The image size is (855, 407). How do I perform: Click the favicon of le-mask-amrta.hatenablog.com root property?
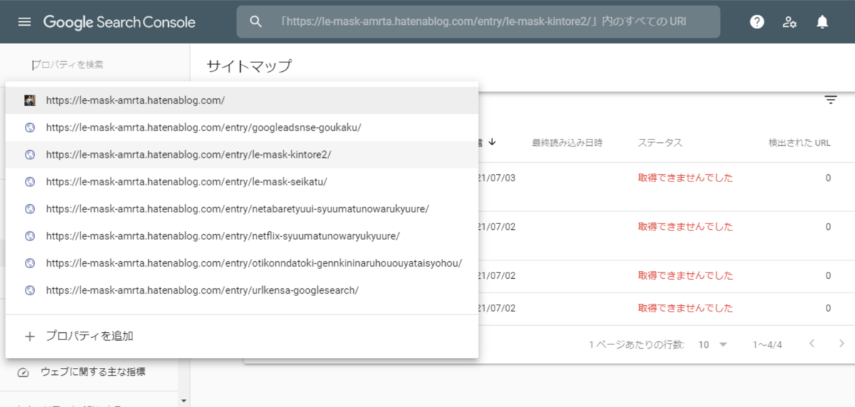(x=30, y=100)
